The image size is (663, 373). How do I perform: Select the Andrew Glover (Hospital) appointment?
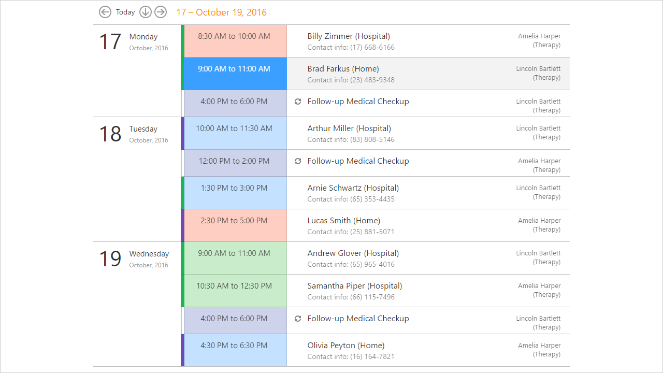pyautogui.click(x=353, y=253)
